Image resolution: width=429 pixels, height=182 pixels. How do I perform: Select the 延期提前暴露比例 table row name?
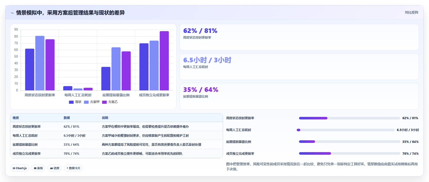tap(25, 145)
